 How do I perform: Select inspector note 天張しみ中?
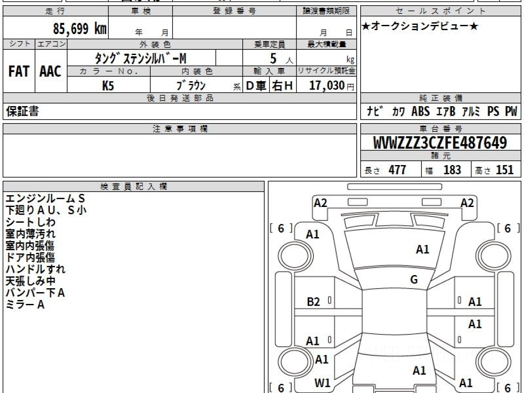(x=31, y=281)
